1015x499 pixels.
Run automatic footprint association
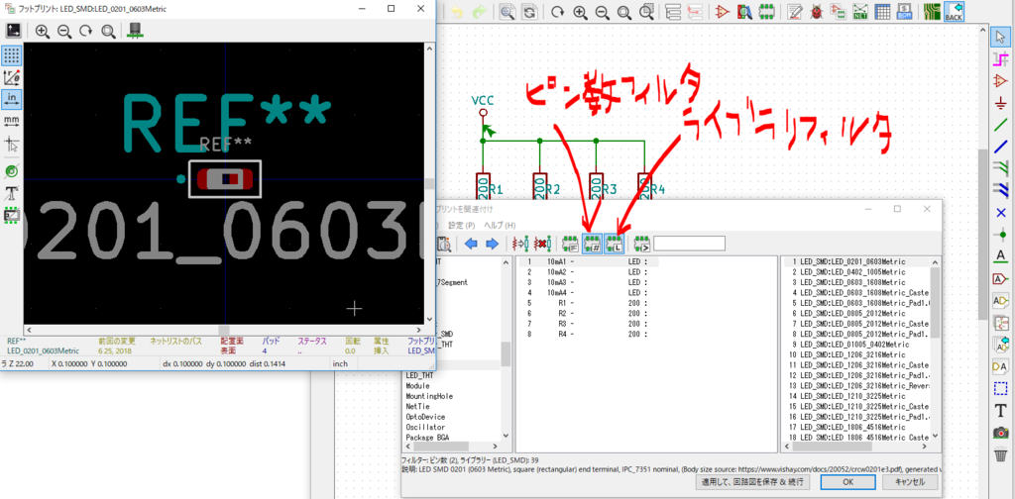(x=519, y=244)
